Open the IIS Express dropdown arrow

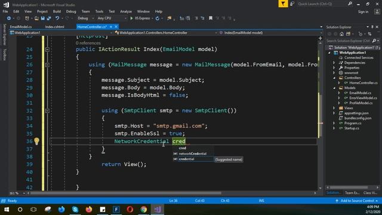coord(152,19)
